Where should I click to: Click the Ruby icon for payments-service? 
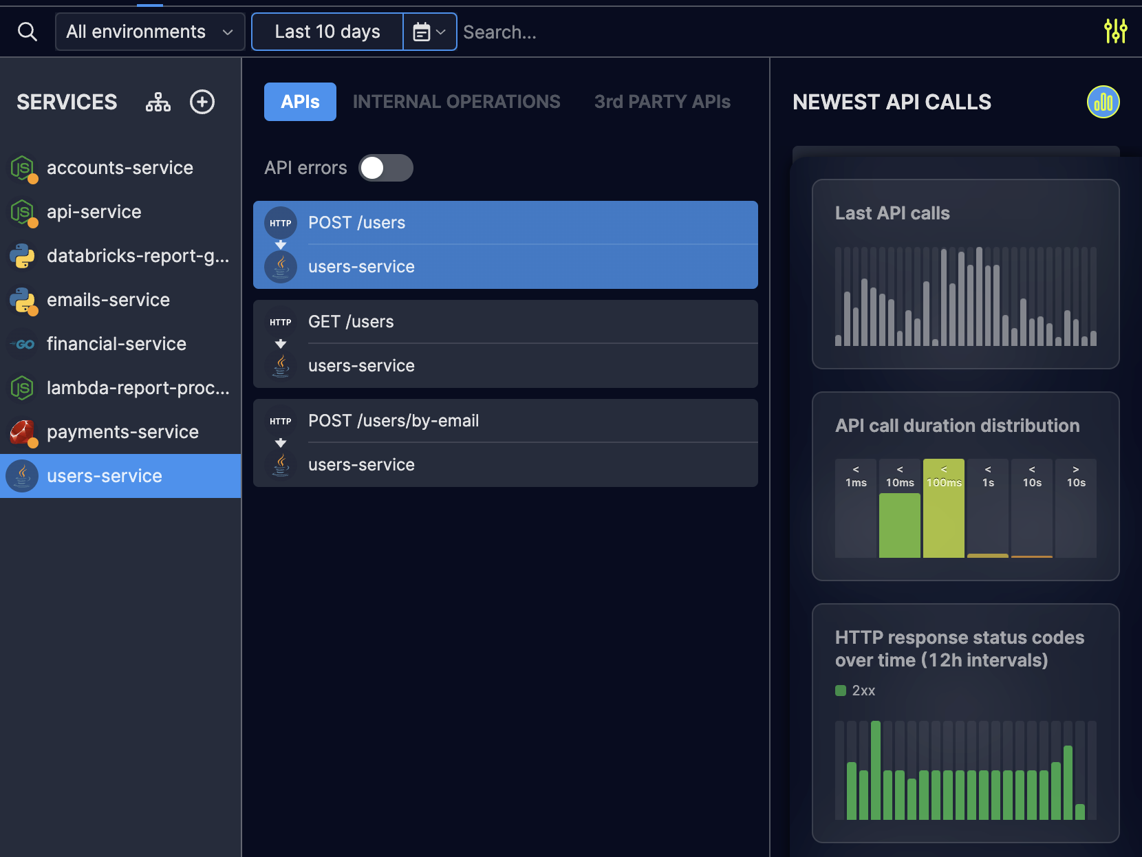[23, 432]
